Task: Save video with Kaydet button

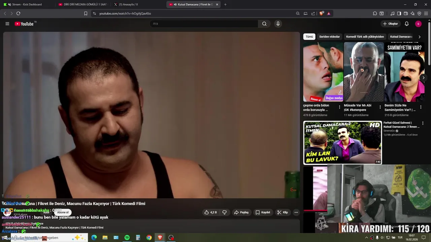Action: (263, 212)
